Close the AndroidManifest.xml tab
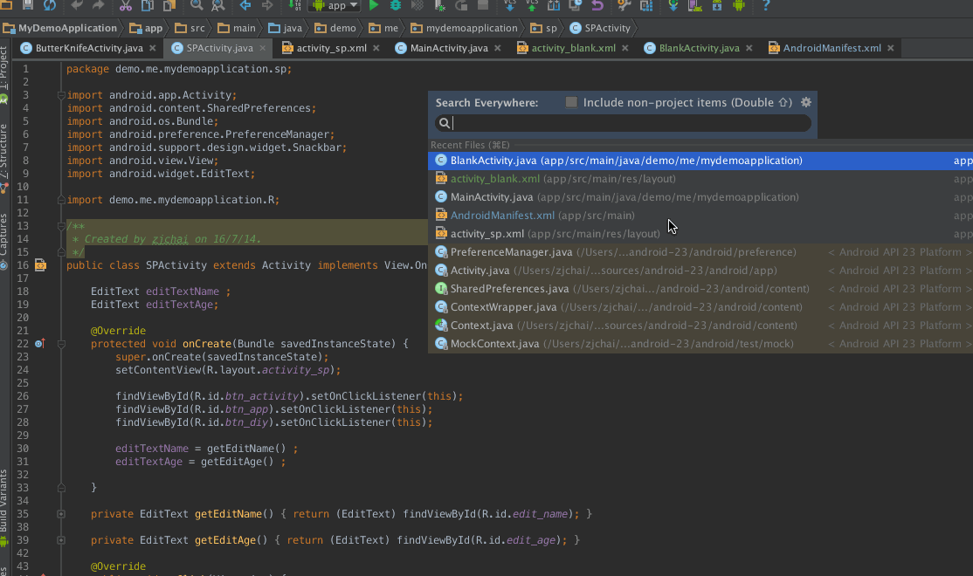 [x=891, y=48]
